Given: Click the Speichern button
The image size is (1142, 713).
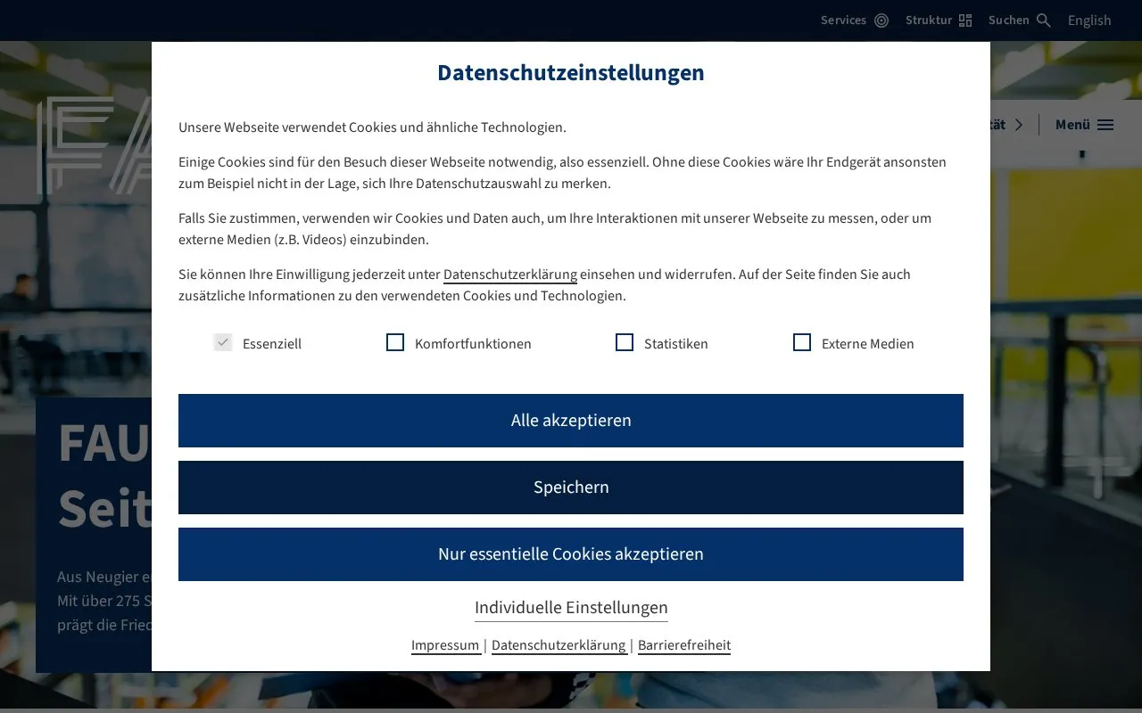Looking at the screenshot, I should (x=571, y=488).
